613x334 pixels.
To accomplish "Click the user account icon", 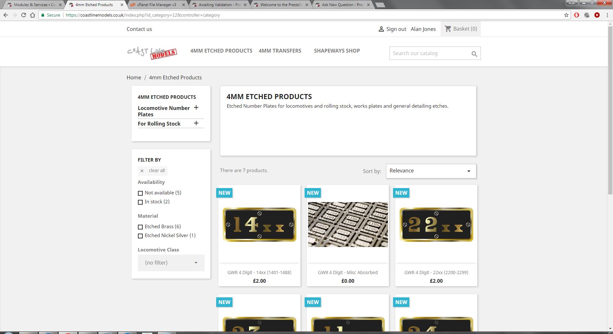I will 381,29.
